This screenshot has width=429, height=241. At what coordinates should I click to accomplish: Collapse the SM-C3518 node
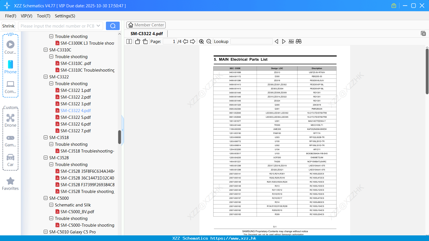pos(46,137)
